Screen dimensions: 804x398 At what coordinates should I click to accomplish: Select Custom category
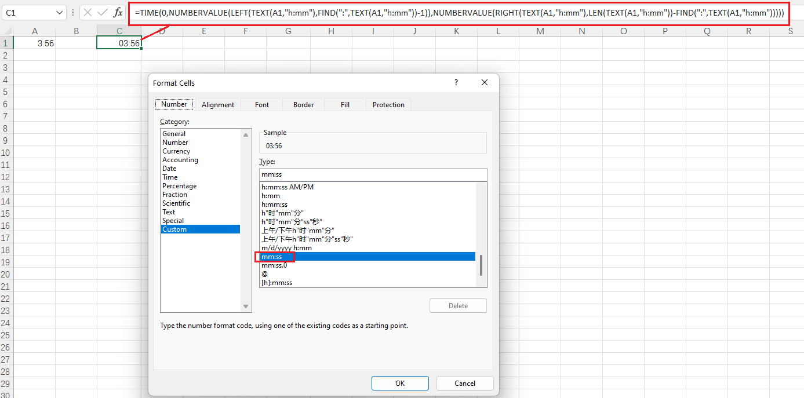[200, 229]
